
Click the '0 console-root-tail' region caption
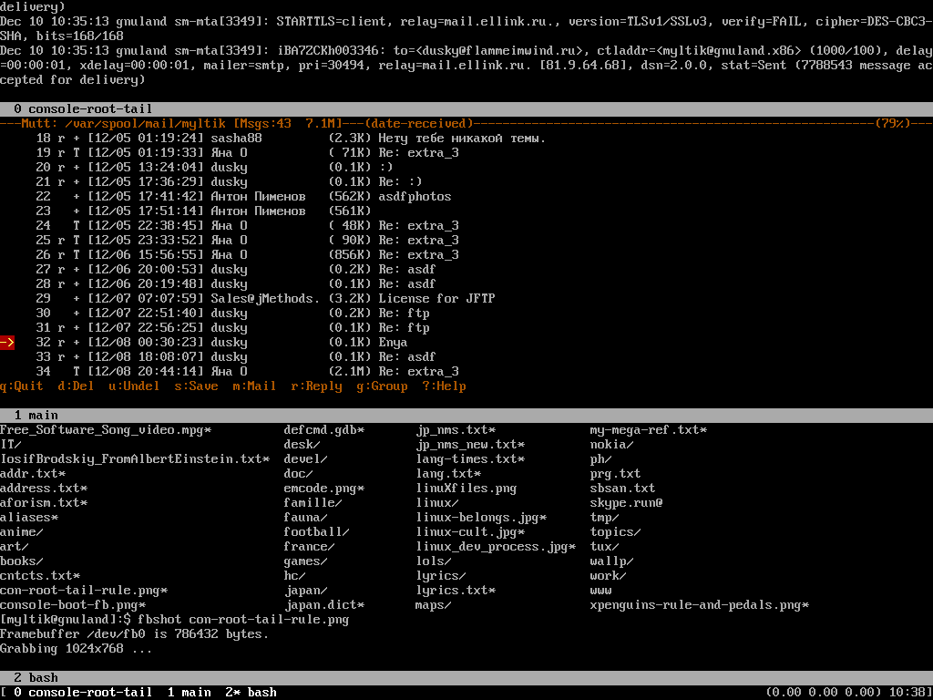tap(466, 109)
